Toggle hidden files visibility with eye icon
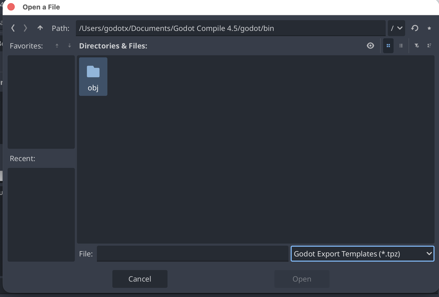Viewport: 439px width, 297px height. click(x=370, y=46)
